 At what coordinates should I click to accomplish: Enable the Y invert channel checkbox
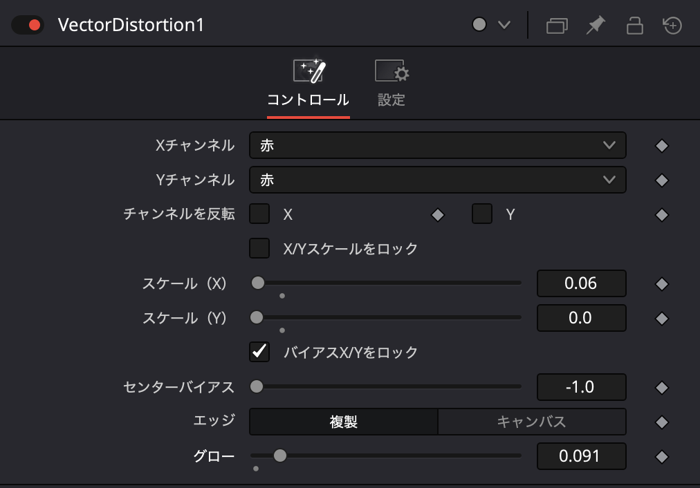(482, 214)
